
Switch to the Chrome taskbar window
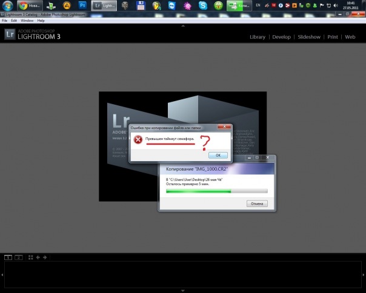[30, 5]
